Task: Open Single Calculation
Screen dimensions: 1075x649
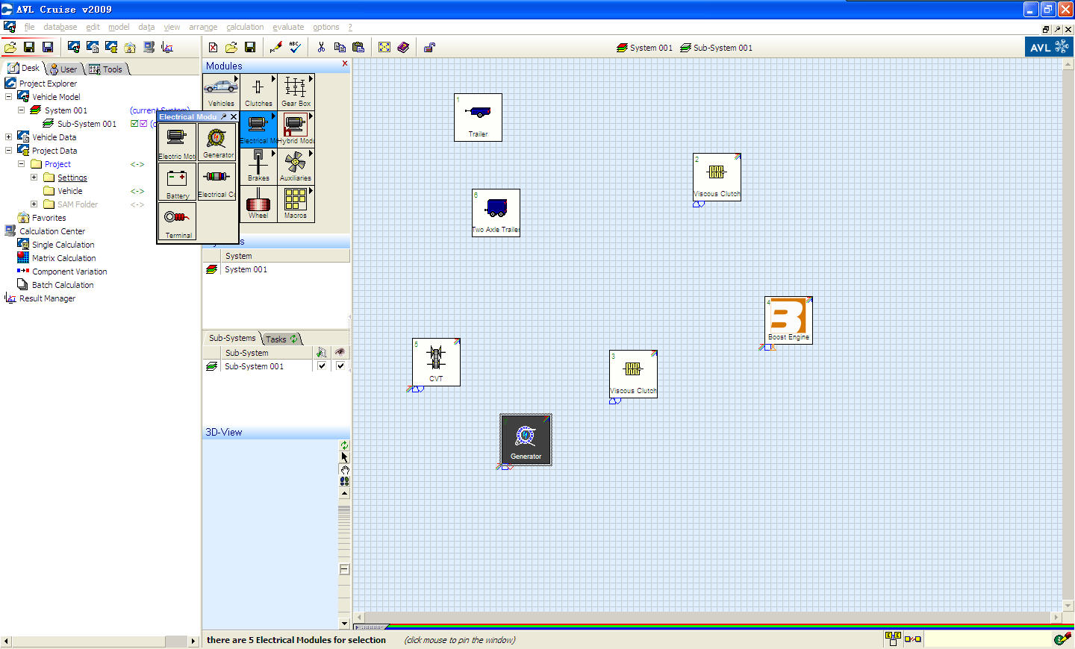Action: click(x=63, y=245)
